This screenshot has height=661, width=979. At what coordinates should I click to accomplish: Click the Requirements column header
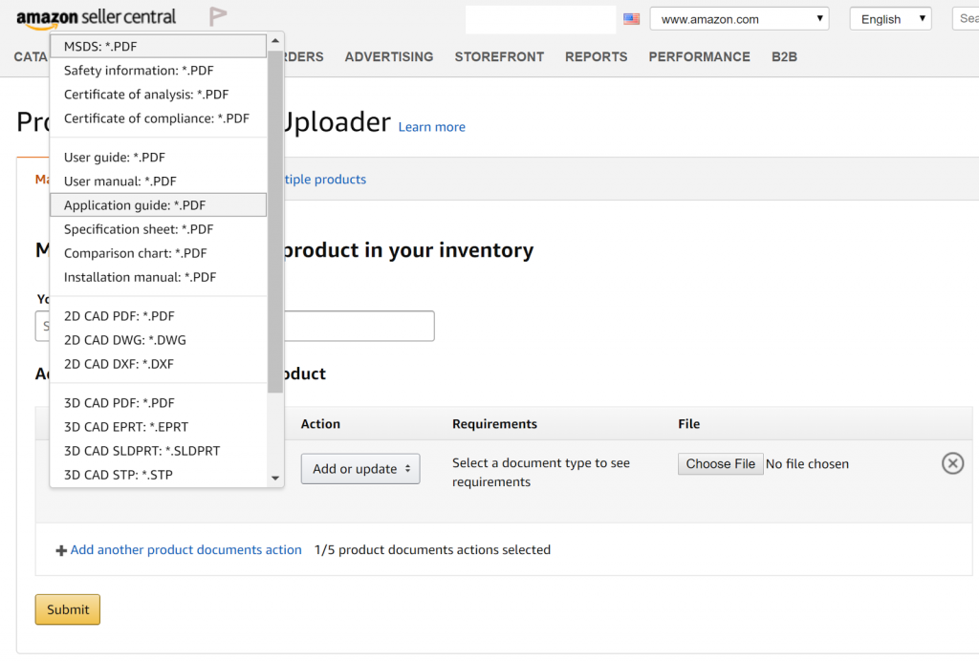[494, 424]
